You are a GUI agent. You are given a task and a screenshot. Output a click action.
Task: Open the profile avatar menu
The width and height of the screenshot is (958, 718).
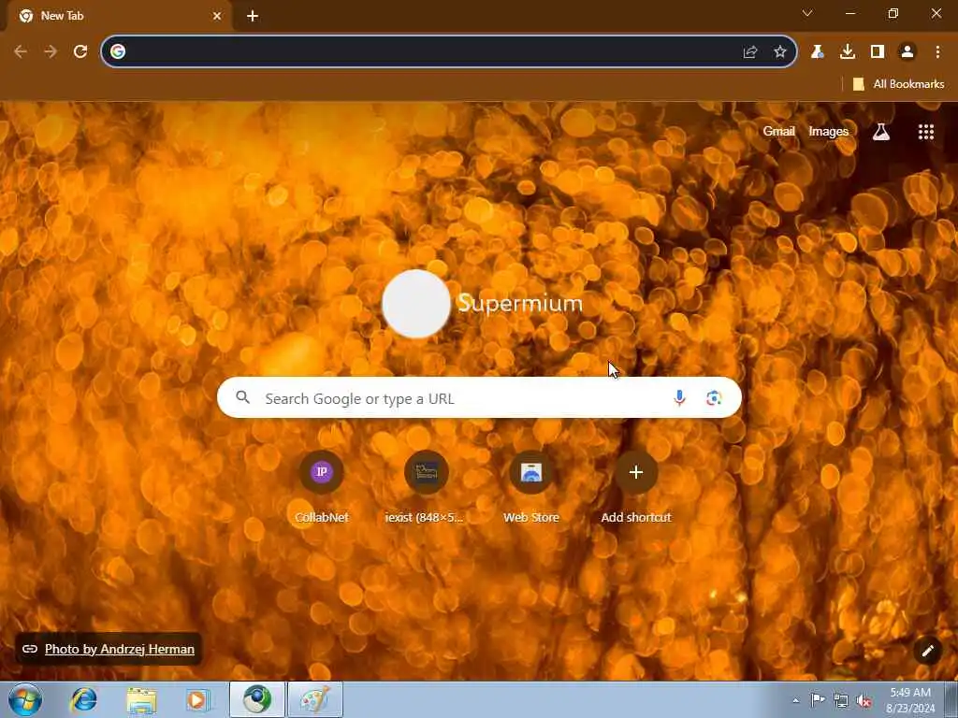[x=907, y=52]
